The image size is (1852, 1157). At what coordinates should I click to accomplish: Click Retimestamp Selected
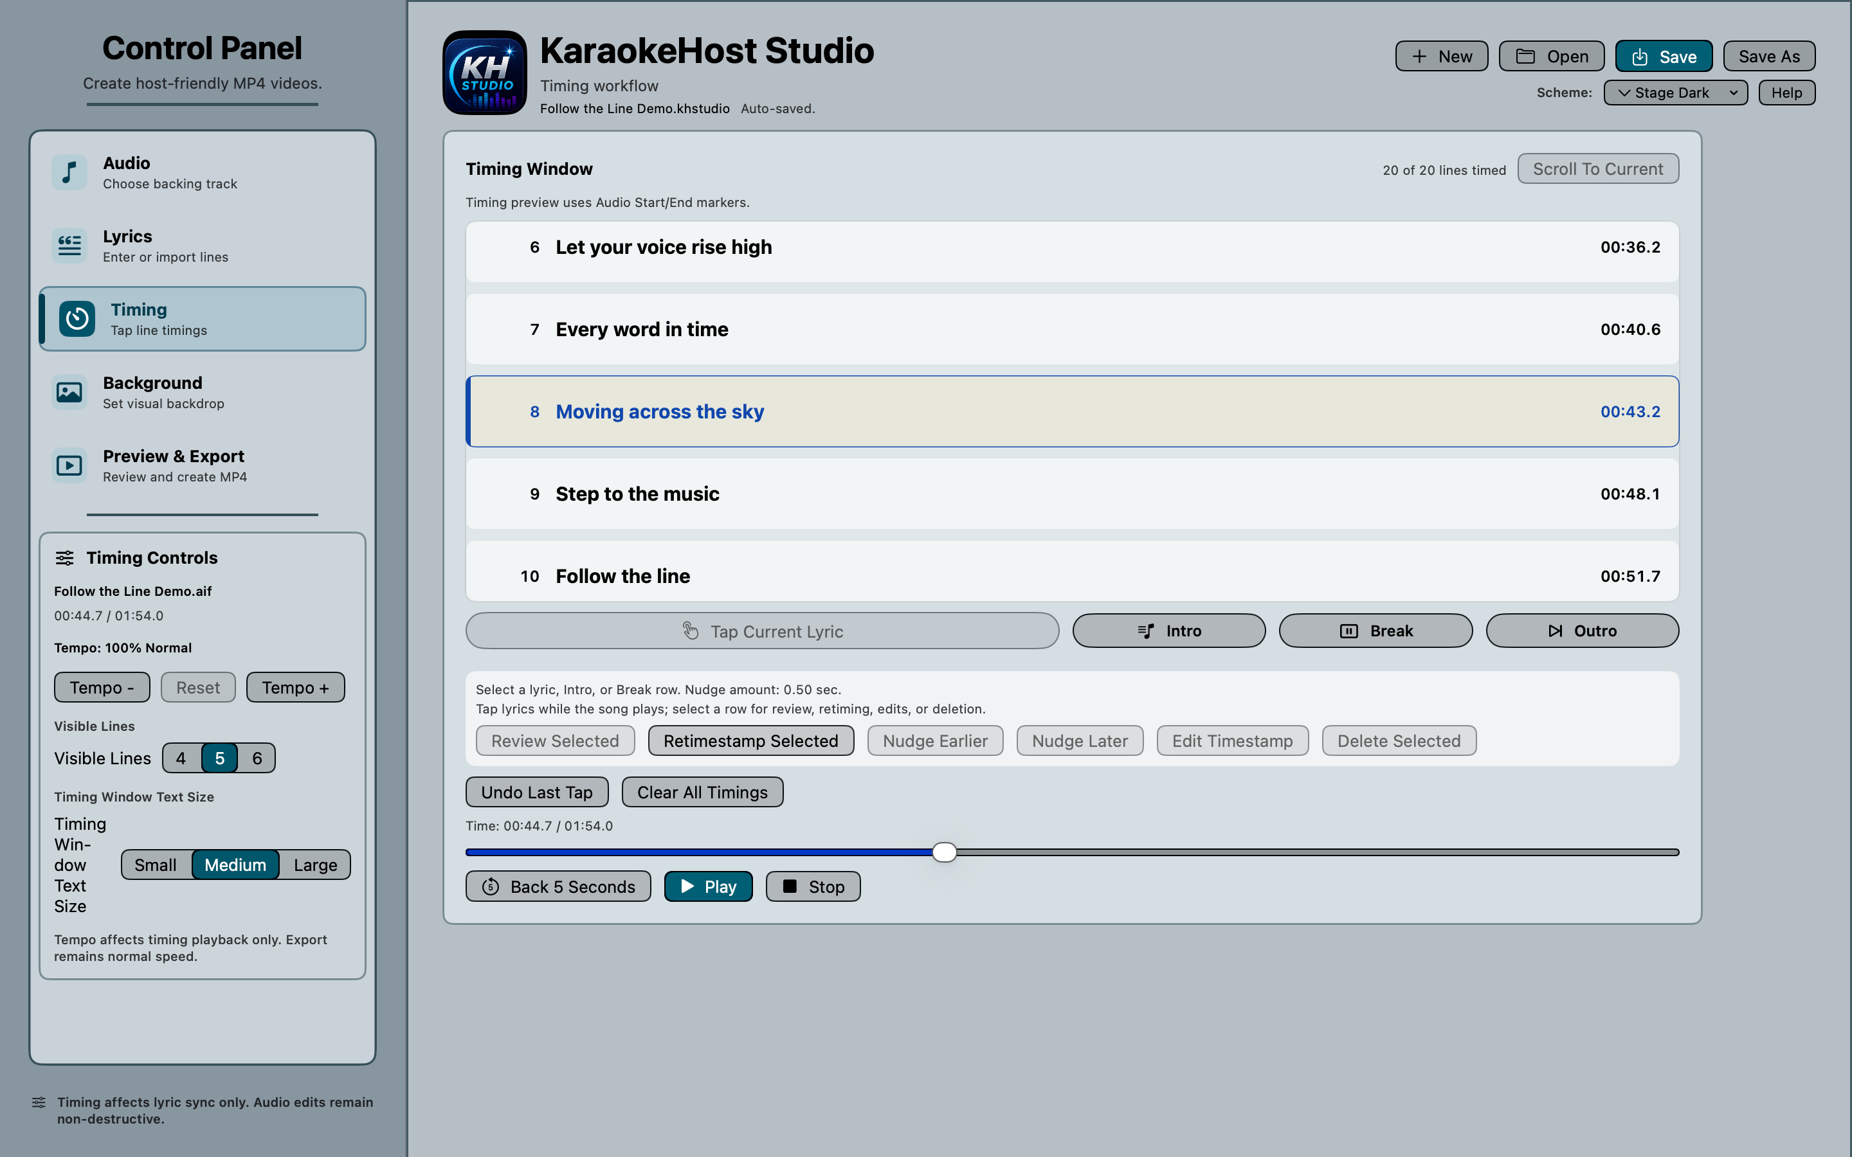click(x=750, y=740)
